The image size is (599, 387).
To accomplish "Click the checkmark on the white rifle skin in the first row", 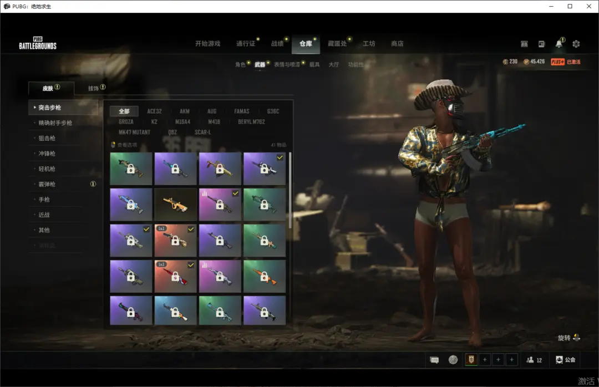I will click(280, 157).
